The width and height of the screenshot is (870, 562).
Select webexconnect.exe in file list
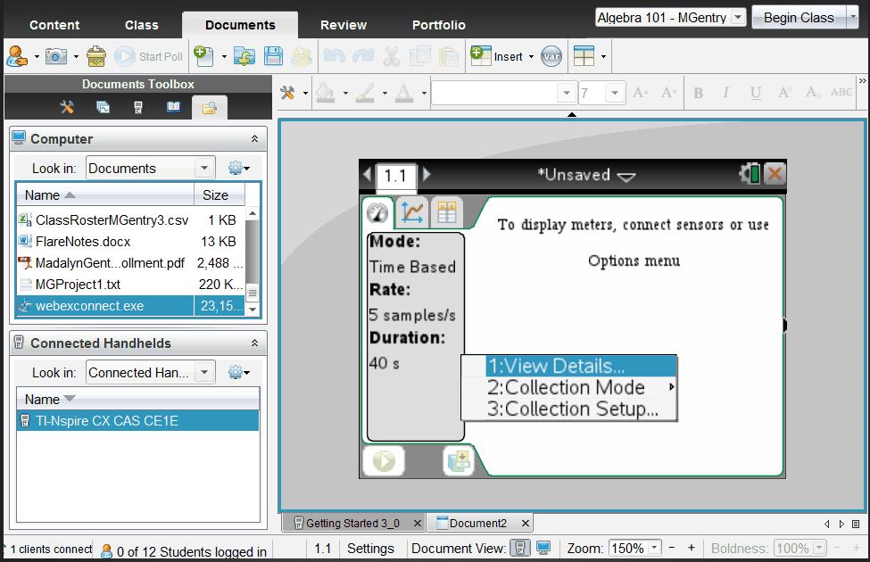(131, 306)
